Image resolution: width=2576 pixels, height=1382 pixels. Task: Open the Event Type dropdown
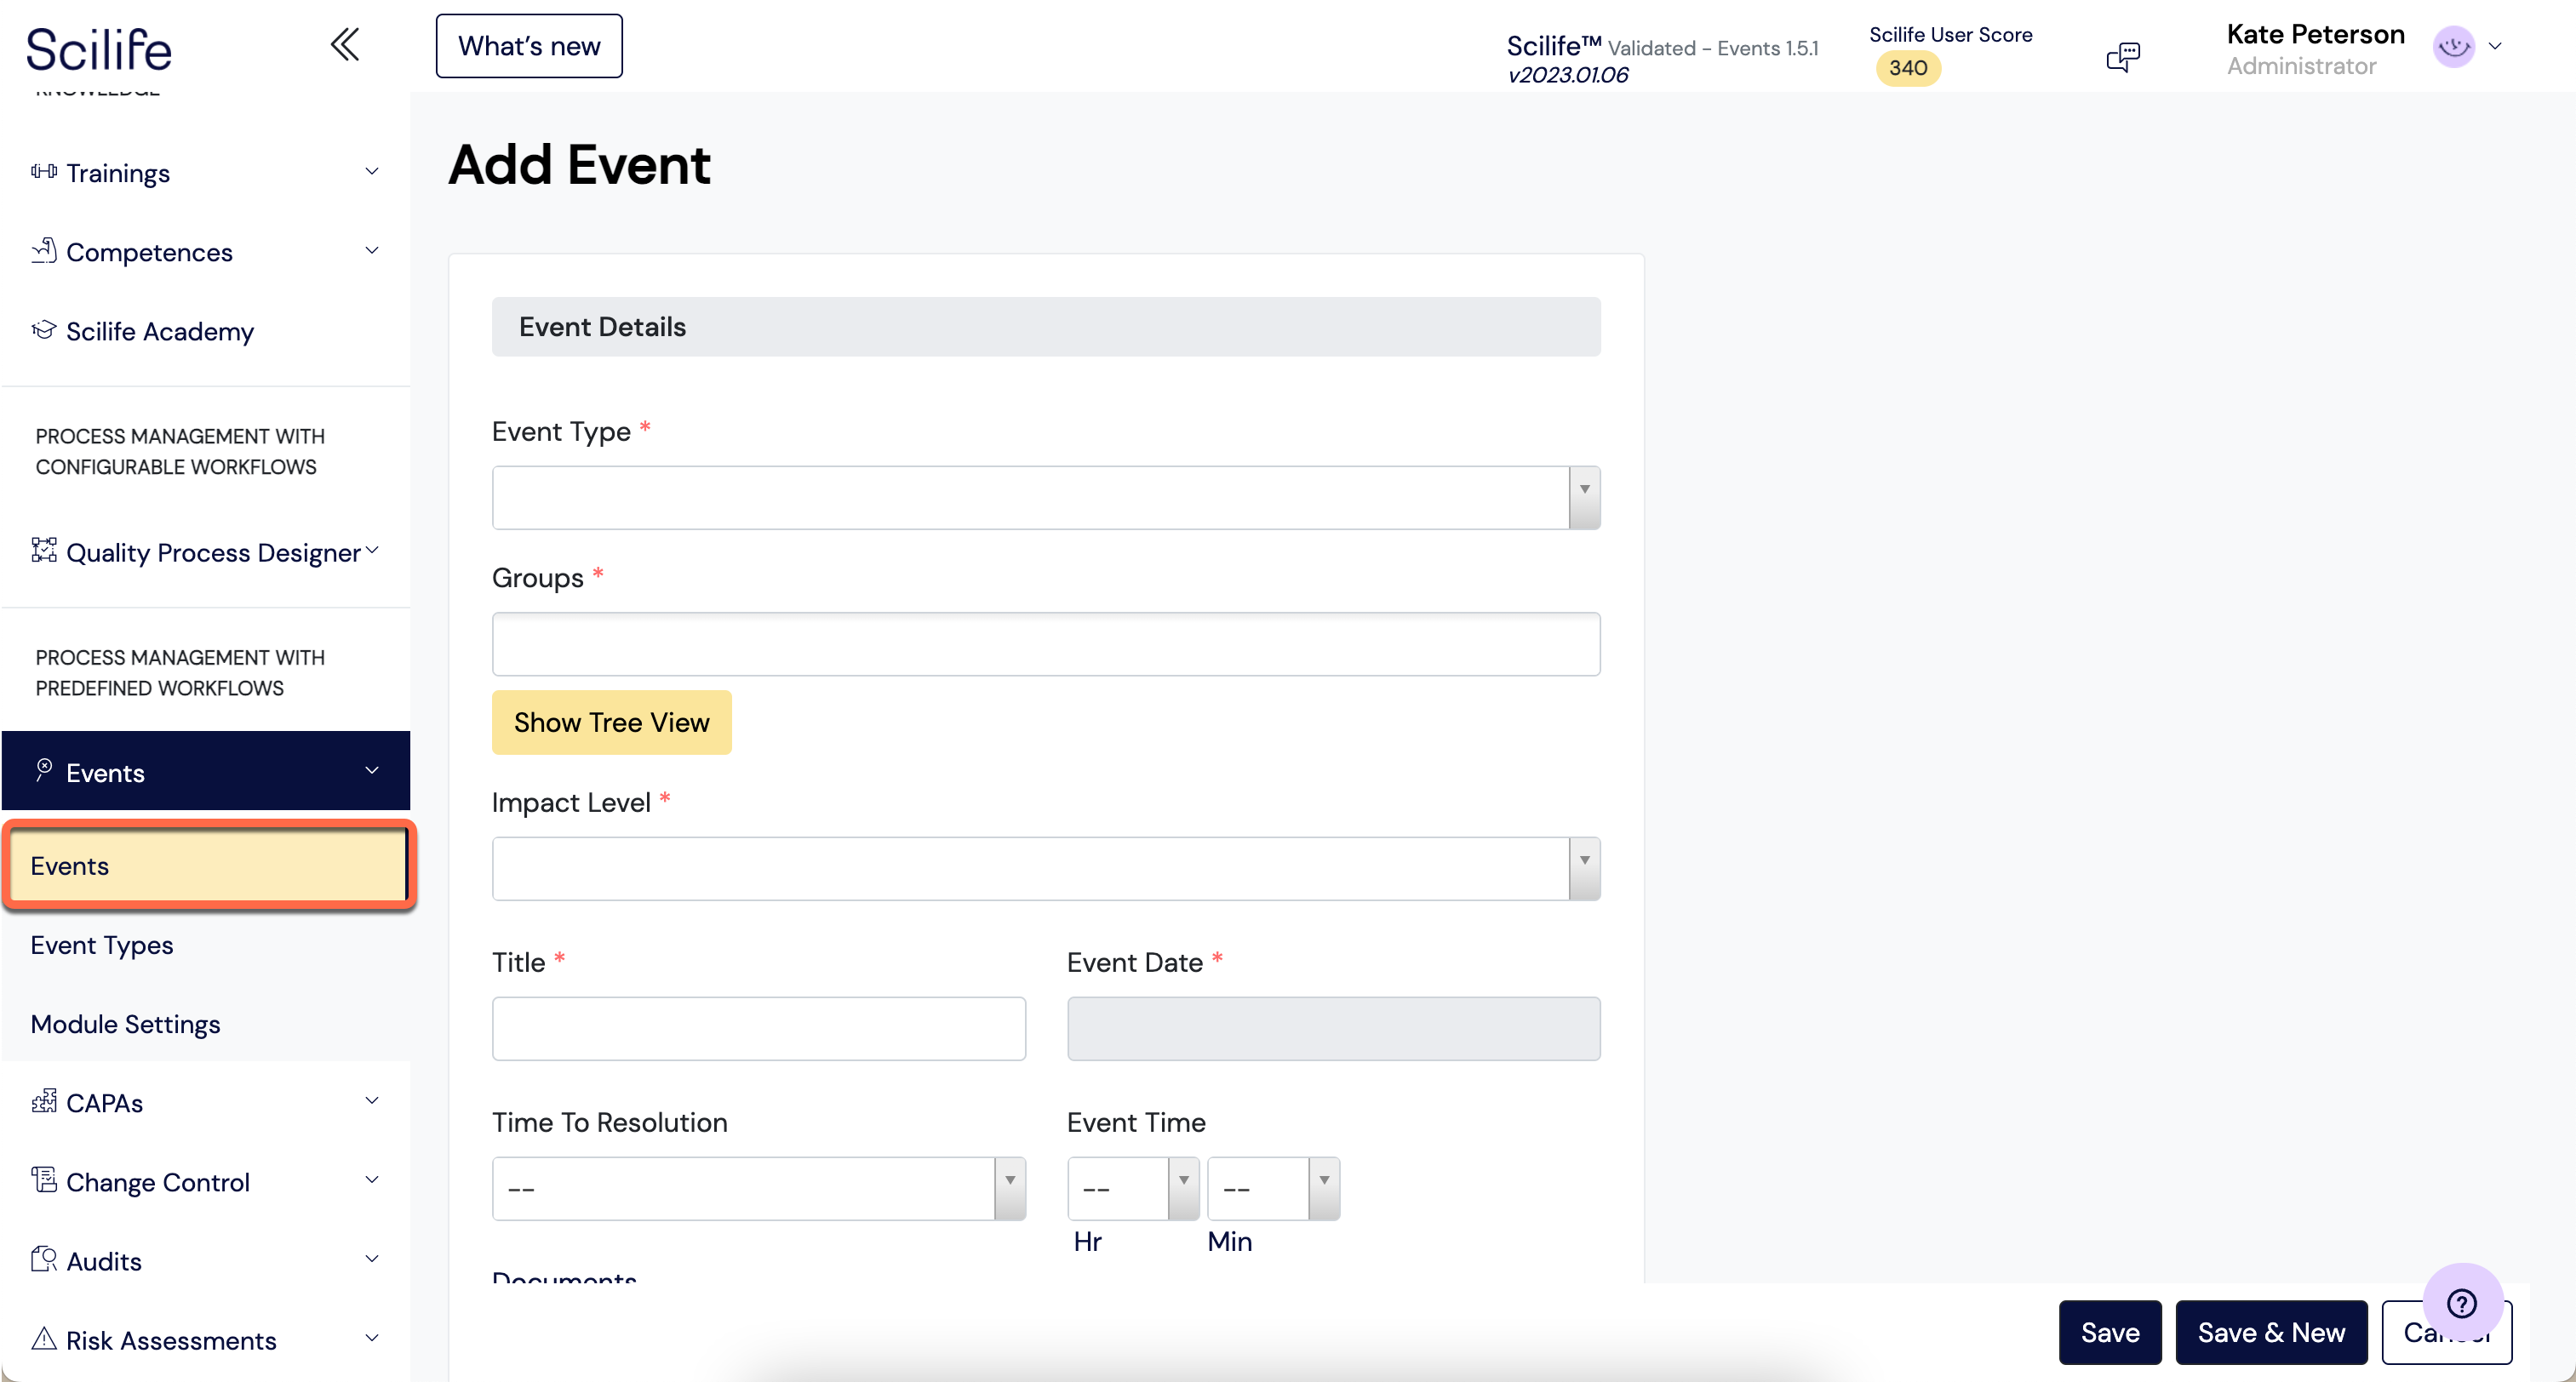1046,498
